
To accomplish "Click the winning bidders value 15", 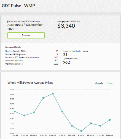I will [x=57, y=51].
